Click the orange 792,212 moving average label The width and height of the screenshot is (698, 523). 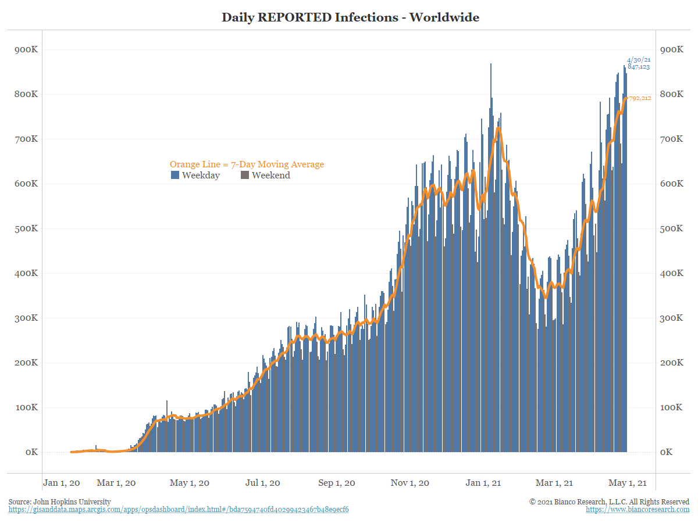[639, 98]
